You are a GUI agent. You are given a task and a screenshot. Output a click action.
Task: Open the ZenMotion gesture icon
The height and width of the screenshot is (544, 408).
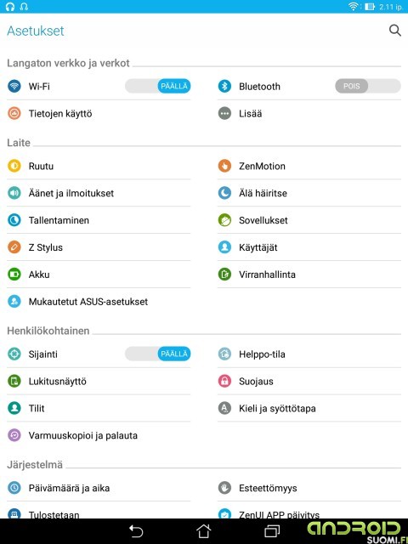pos(224,166)
